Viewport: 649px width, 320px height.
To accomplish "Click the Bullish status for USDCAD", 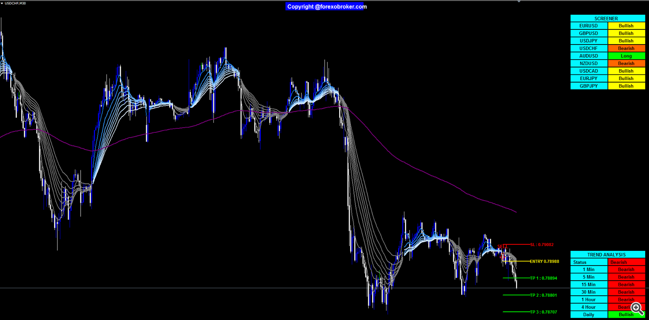I will click(x=627, y=71).
